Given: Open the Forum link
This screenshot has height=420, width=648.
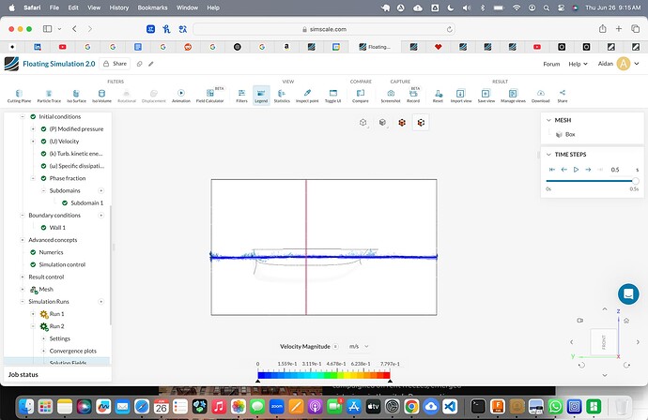Looking at the screenshot, I should pos(551,64).
